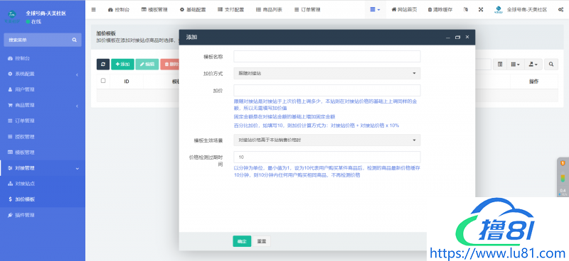Expand the 系统配置 sidebar menu
Image resolution: width=569 pixels, height=261 pixels.
43,74
